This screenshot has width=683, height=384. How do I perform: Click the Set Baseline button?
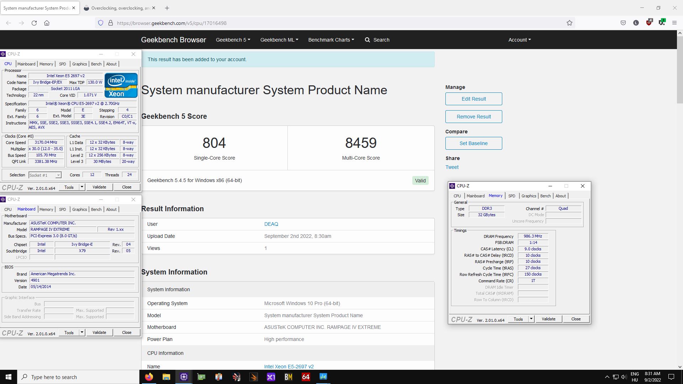click(473, 143)
